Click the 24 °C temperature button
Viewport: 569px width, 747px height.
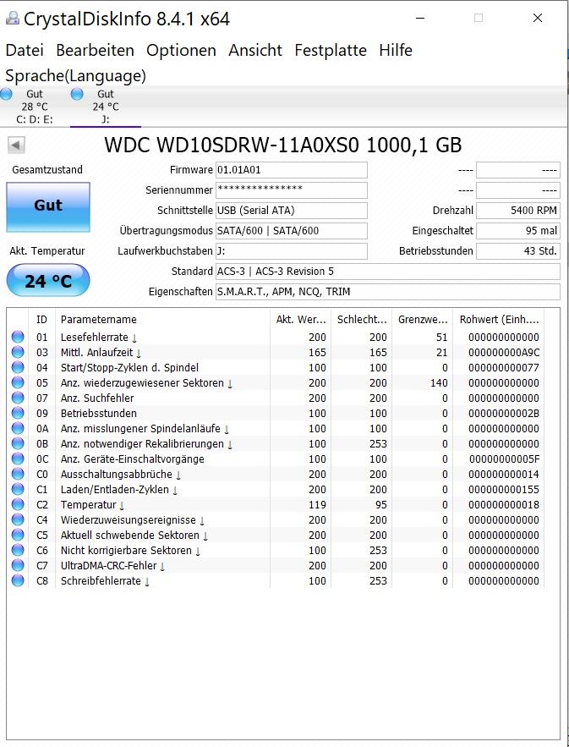(x=48, y=280)
